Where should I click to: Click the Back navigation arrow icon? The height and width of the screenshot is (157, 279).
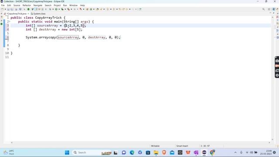[x=127, y=9]
